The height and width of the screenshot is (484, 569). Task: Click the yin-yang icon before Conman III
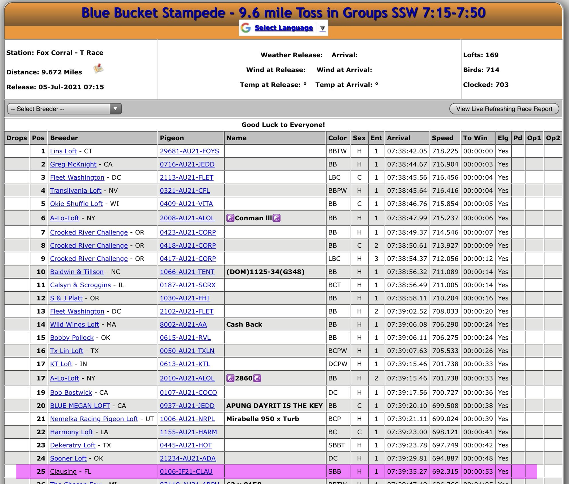(x=230, y=218)
